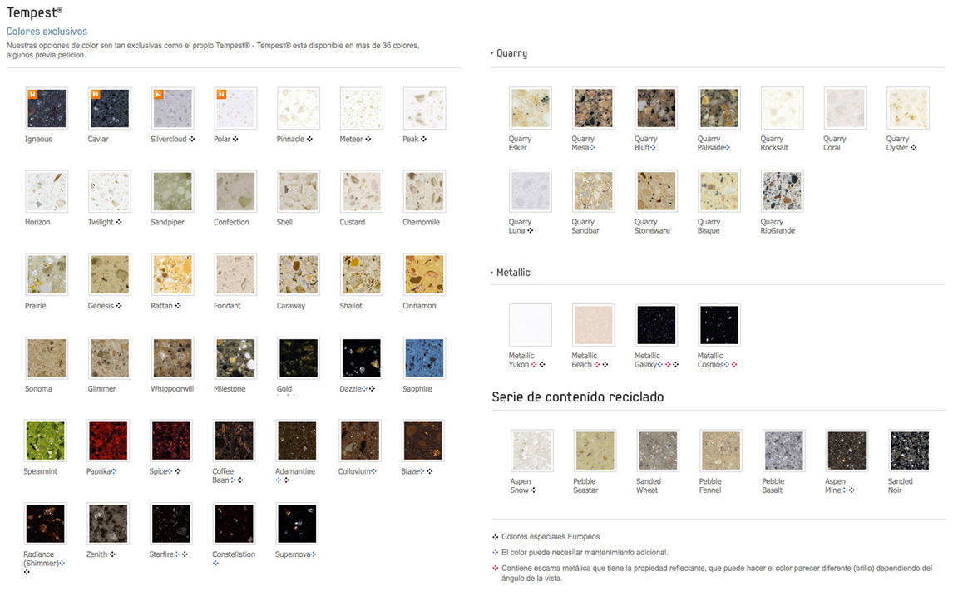
Task: Click the Shallot sample image
Action: [361, 274]
